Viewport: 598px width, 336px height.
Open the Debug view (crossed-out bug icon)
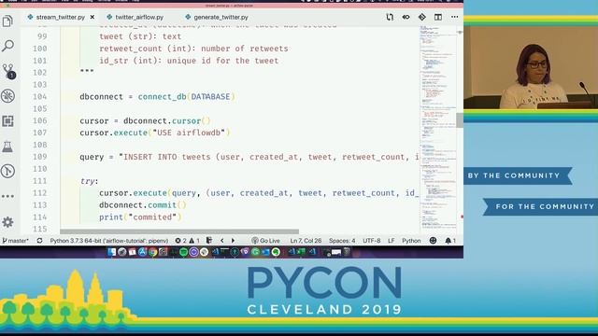pos(7,96)
